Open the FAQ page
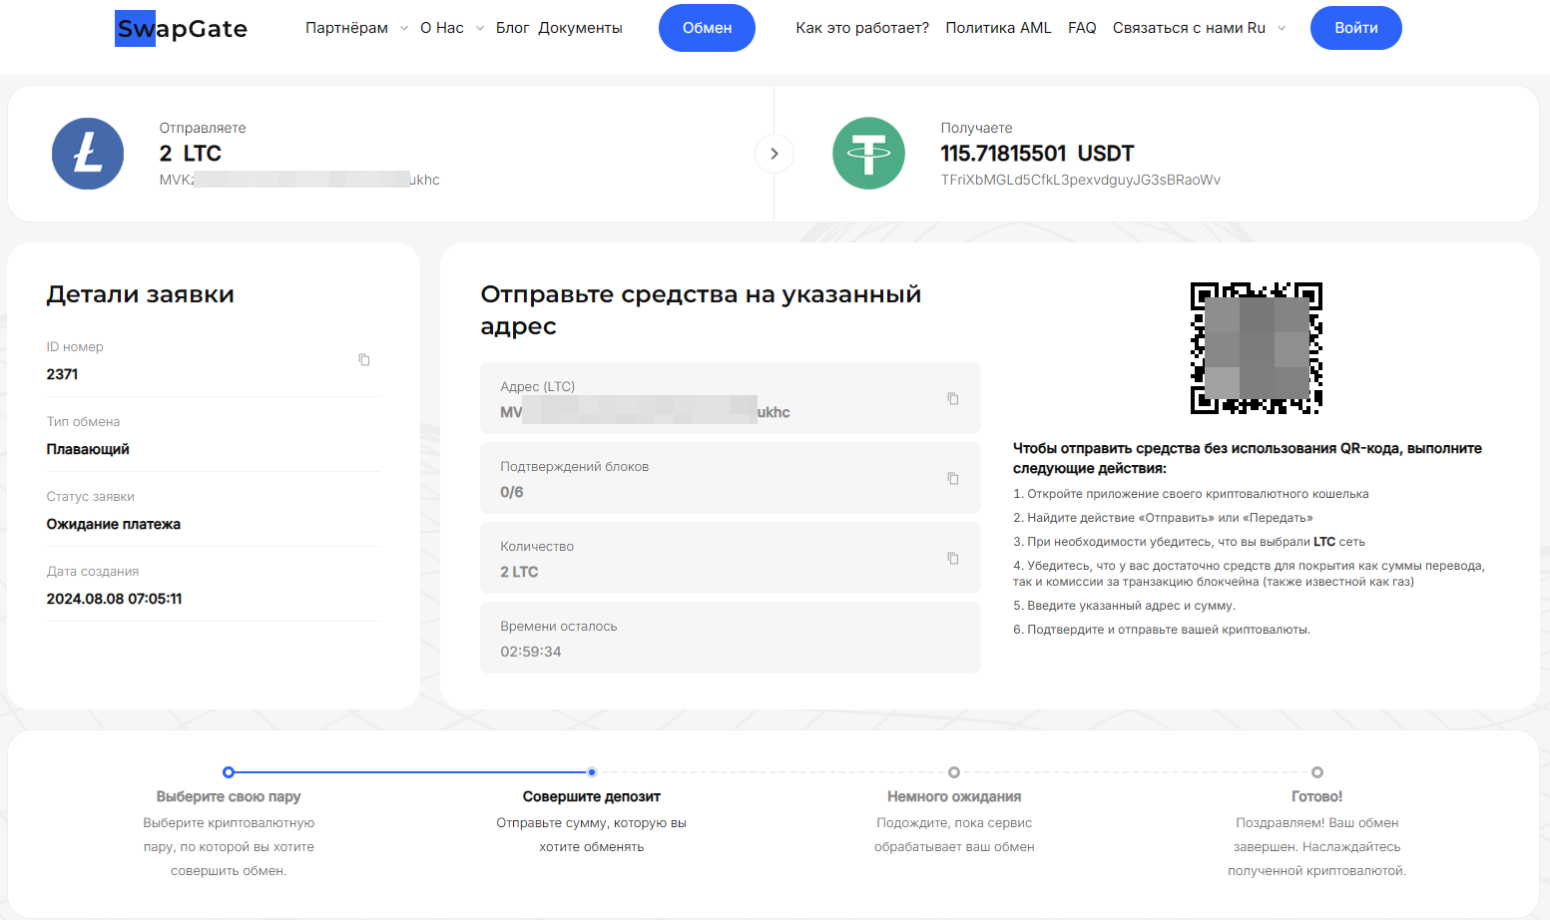 1082,28
